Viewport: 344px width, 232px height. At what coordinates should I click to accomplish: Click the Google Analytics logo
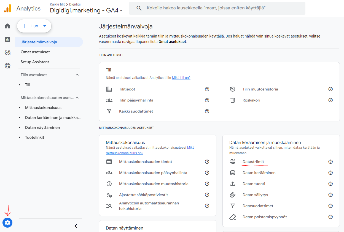[7, 8]
